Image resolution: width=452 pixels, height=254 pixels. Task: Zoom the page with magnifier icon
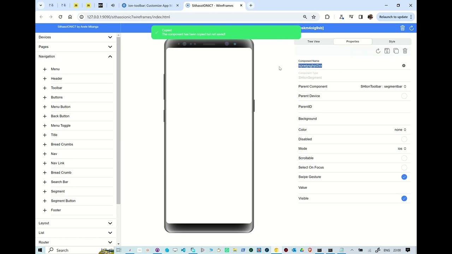[x=305, y=17]
